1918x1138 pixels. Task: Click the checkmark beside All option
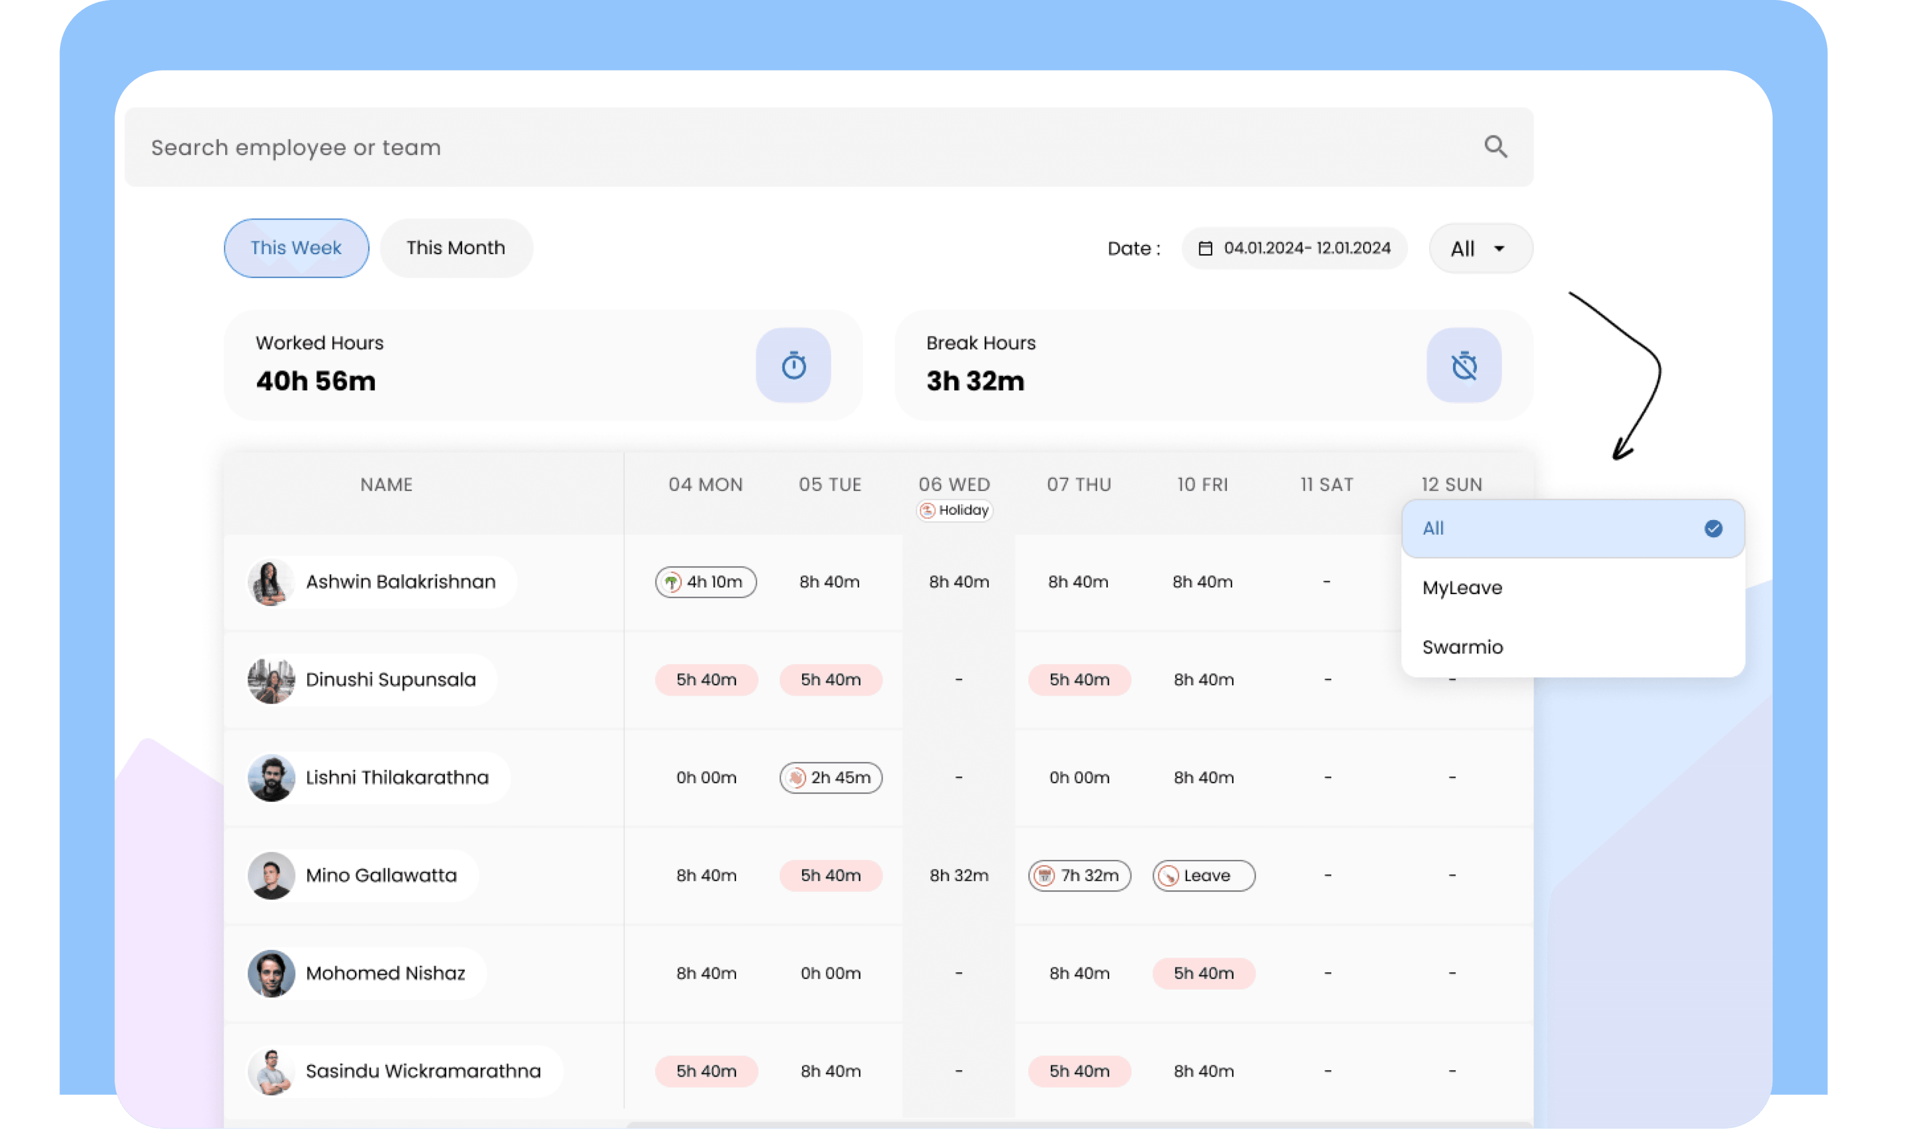coord(1713,528)
